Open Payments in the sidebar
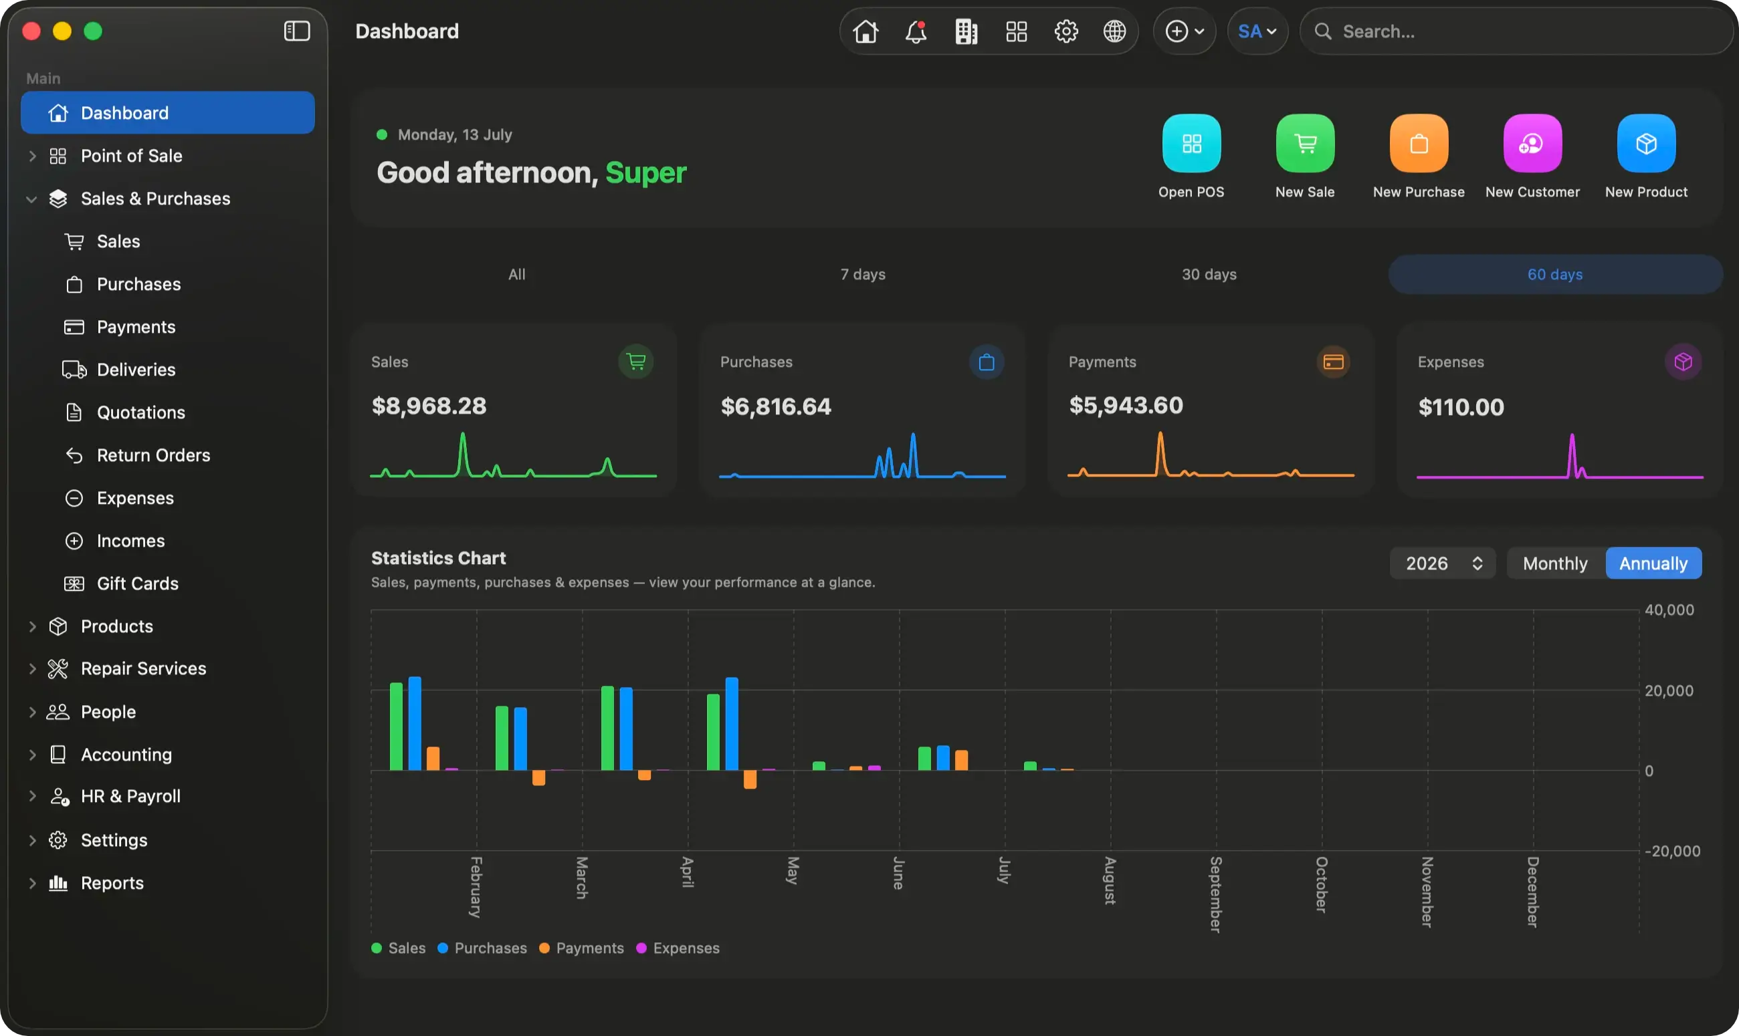 click(x=168, y=327)
